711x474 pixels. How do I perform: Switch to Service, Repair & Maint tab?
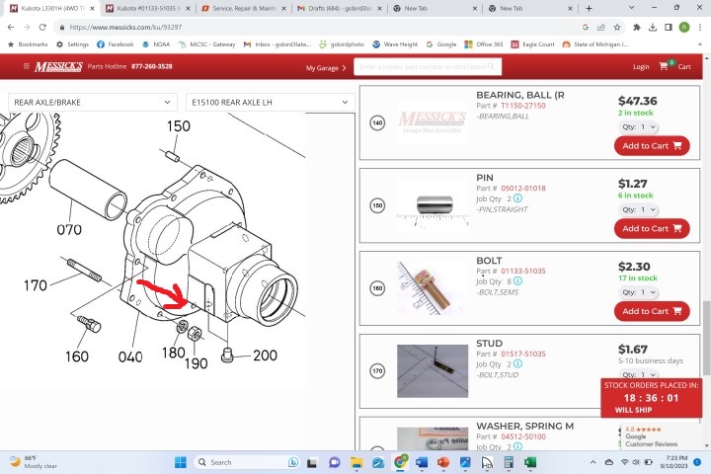(245, 8)
